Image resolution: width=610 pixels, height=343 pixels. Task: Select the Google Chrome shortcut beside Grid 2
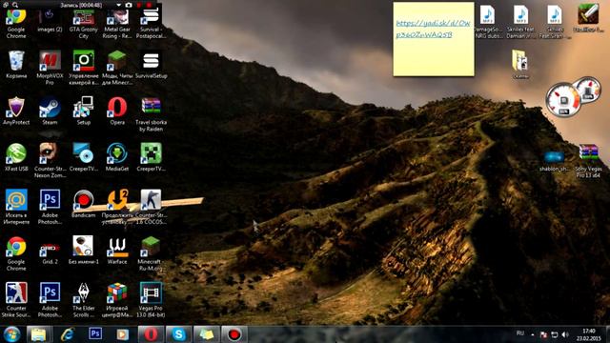coord(16,253)
